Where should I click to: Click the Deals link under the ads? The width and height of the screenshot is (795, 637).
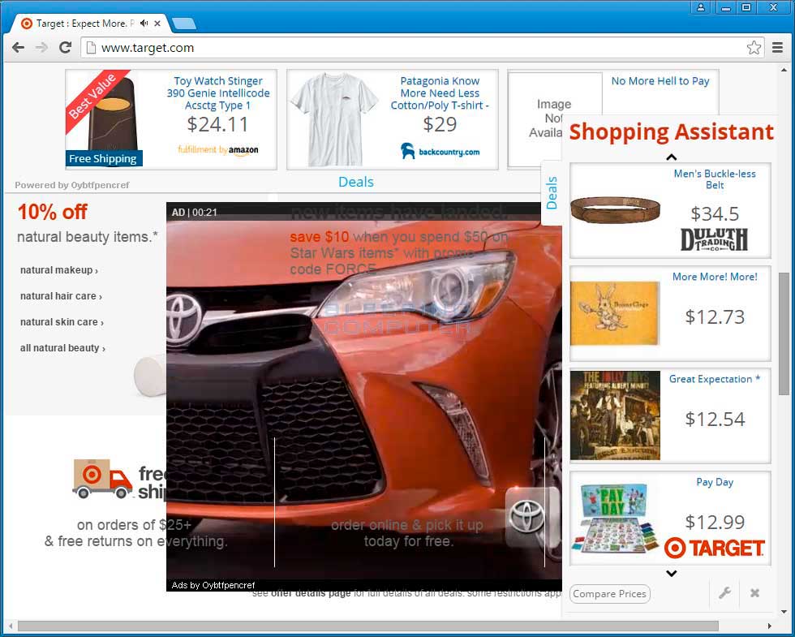(356, 182)
